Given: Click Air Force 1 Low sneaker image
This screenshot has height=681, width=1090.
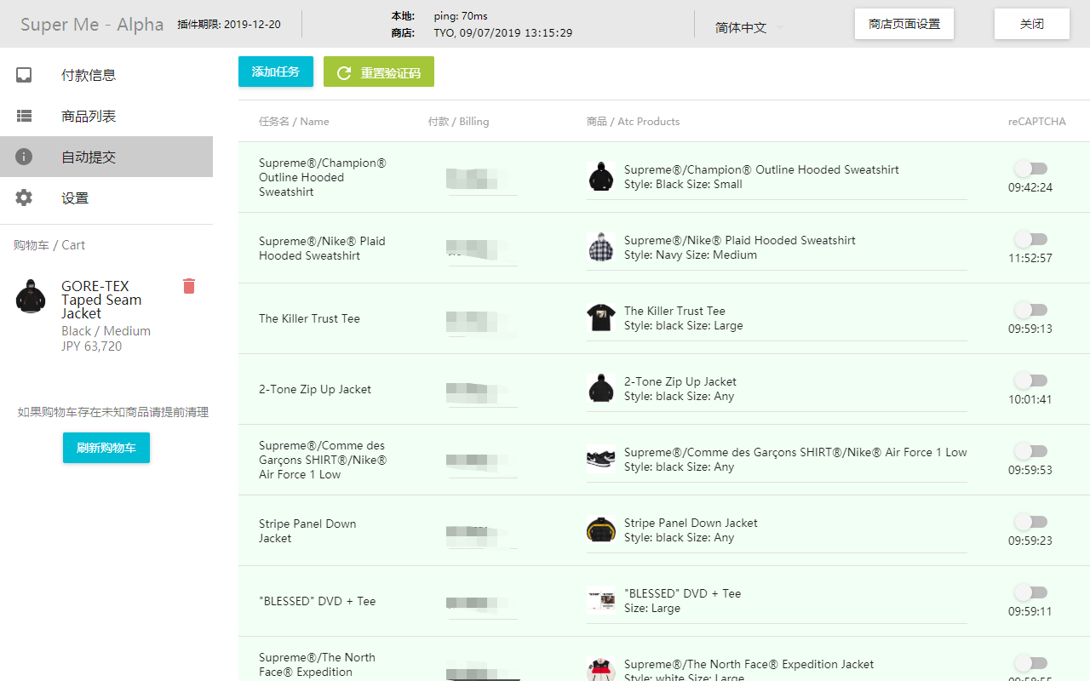Looking at the screenshot, I should [x=601, y=460].
